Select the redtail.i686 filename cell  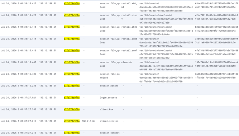(129, 27)
